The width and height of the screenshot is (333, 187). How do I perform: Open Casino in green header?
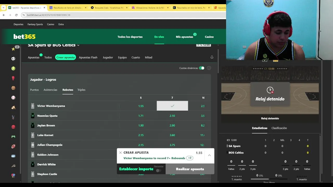(x=209, y=37)
